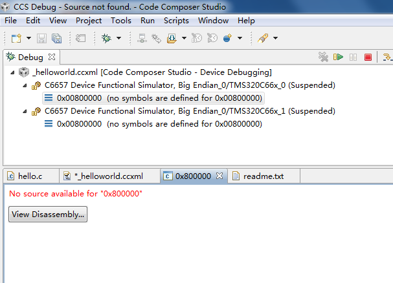This screenshot has height=283, width=393.
Task: Click the Disconnect icon in Debug view
Action: click(323, 57)
